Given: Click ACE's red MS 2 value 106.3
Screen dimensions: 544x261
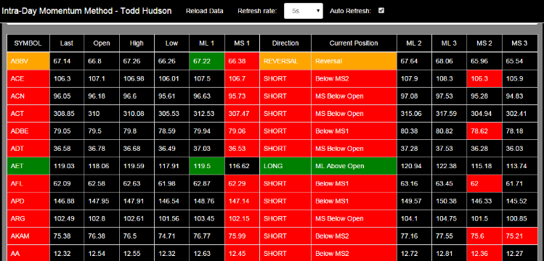Looking at the screenshot, I should (x=484, y=78).
